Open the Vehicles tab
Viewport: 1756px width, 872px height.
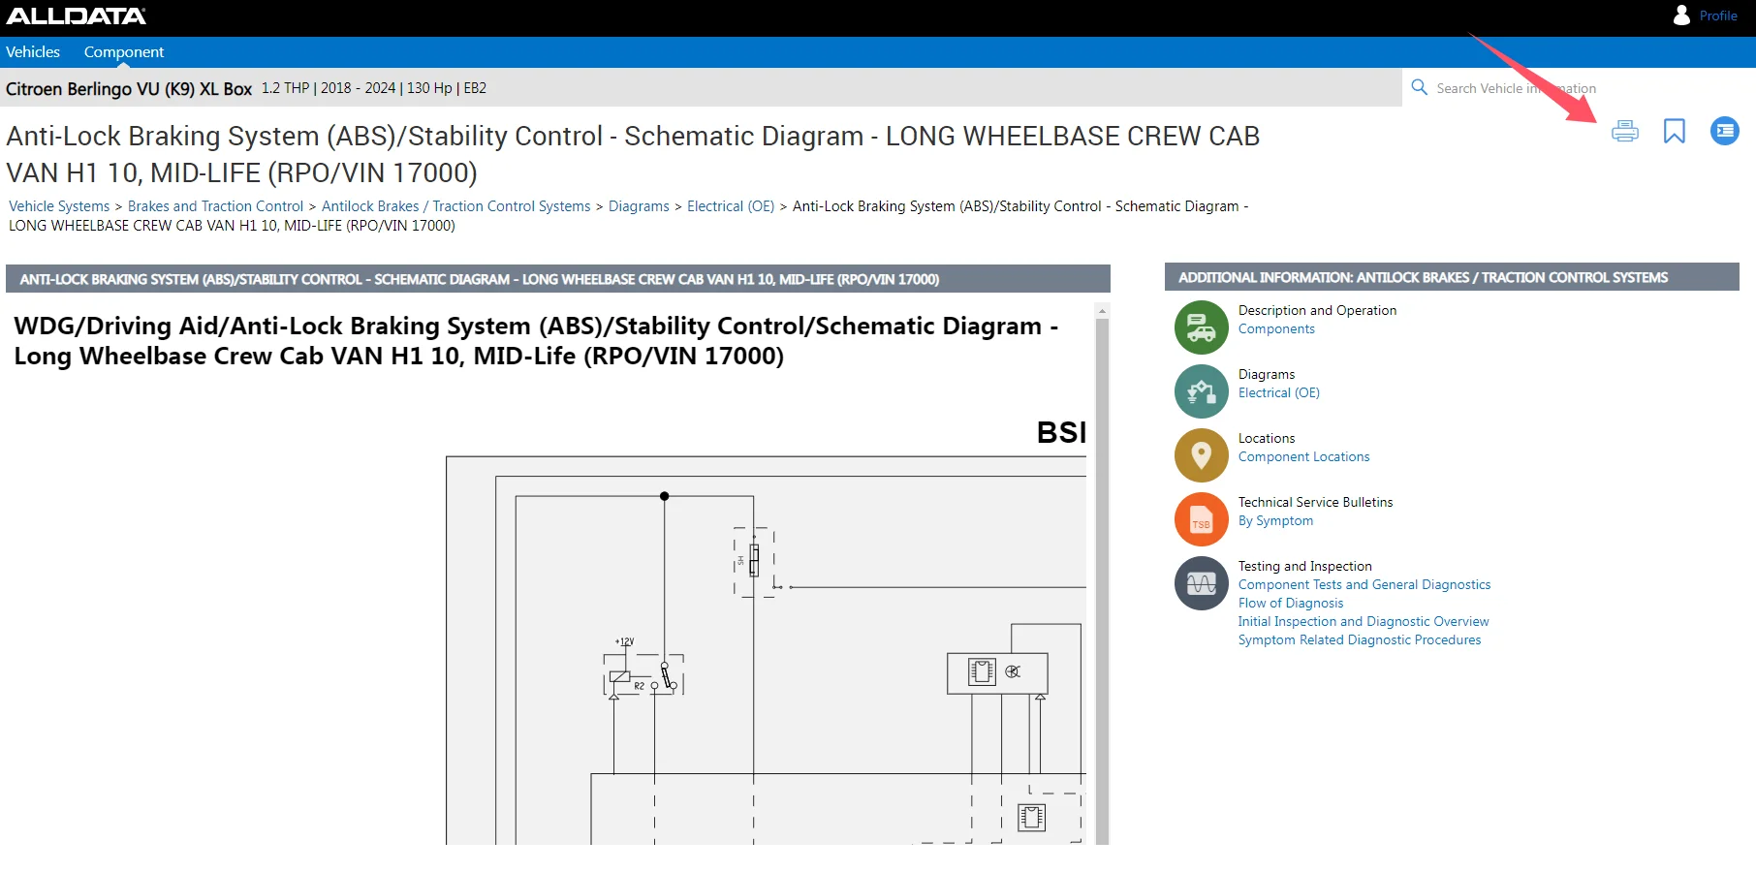point(33,52)
